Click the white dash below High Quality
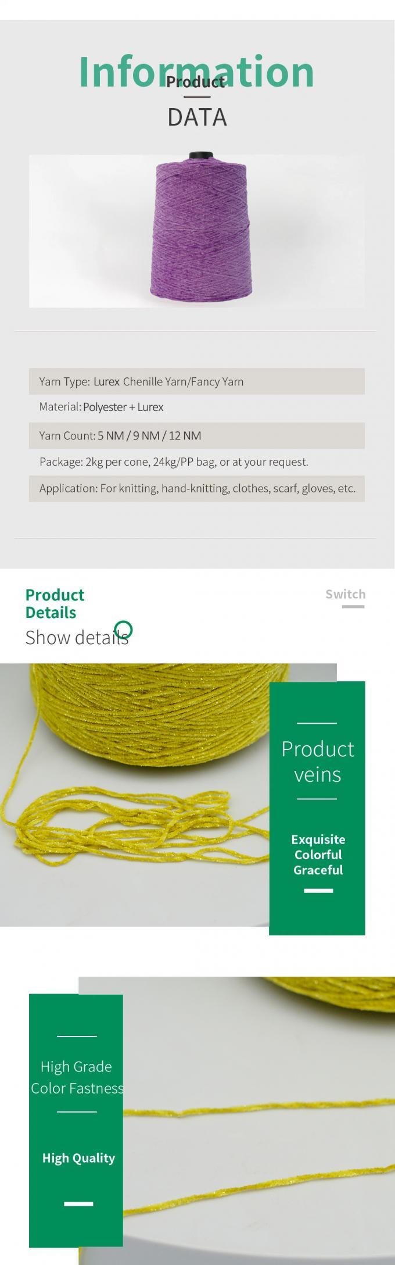The width and height of the screenshot is (395, 1265). [78, 1203]
